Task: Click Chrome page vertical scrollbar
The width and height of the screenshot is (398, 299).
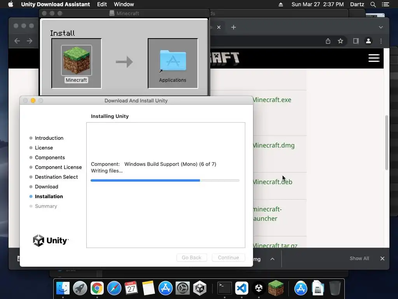Action: point(387,142)
